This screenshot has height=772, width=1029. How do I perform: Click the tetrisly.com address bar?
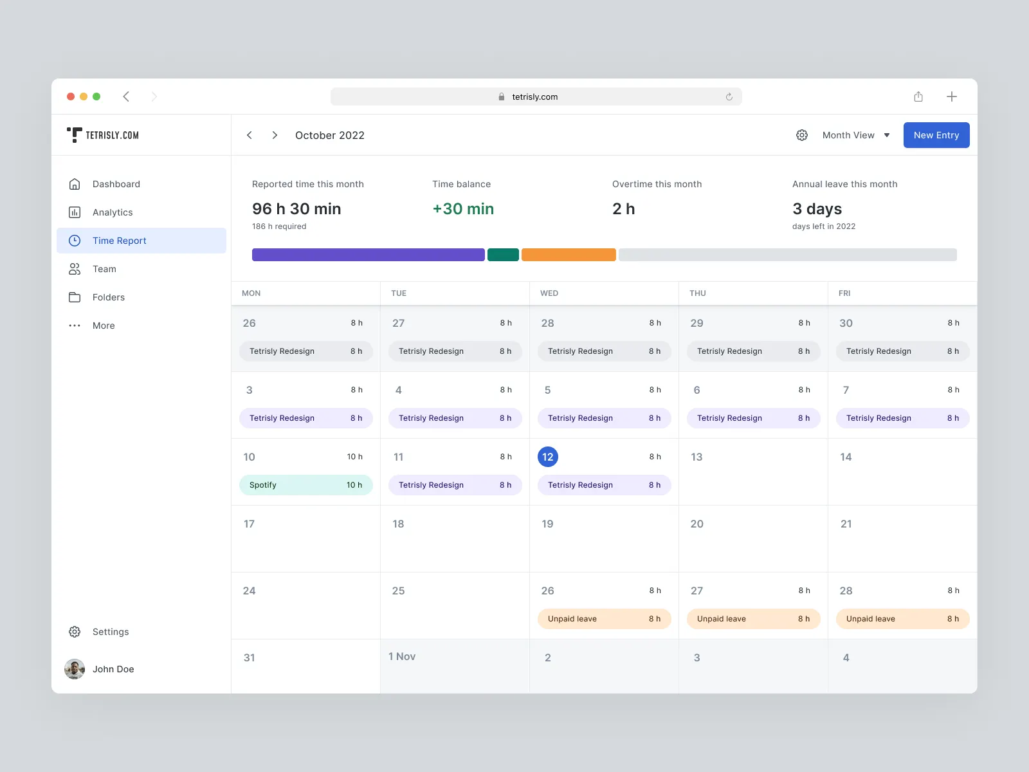point(535,96)
